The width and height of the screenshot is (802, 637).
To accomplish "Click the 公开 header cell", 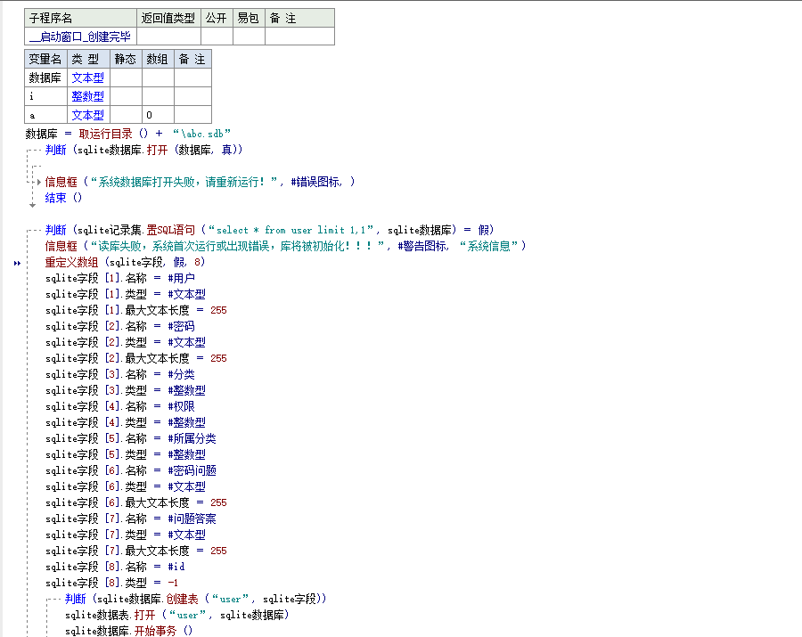I will (x=217, y=18).
